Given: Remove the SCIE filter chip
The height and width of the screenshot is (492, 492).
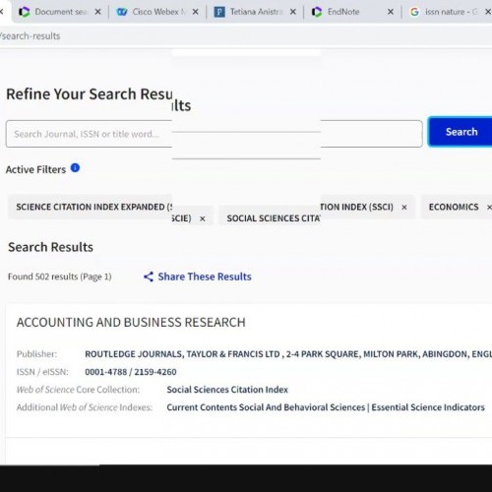Looking at the screenshot, I should tap(203, 218).
